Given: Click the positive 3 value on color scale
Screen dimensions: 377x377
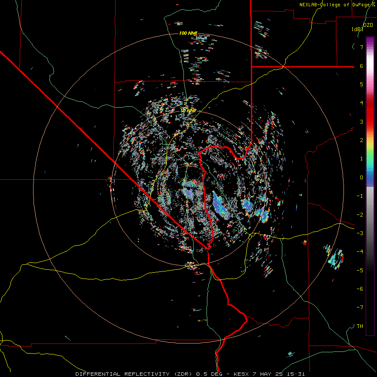Looking at the screenshot, I should click(x=362, y=121).
